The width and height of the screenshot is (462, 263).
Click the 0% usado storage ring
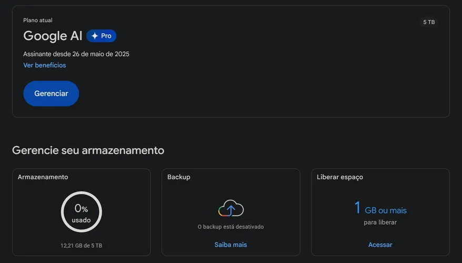click(82, 212)
